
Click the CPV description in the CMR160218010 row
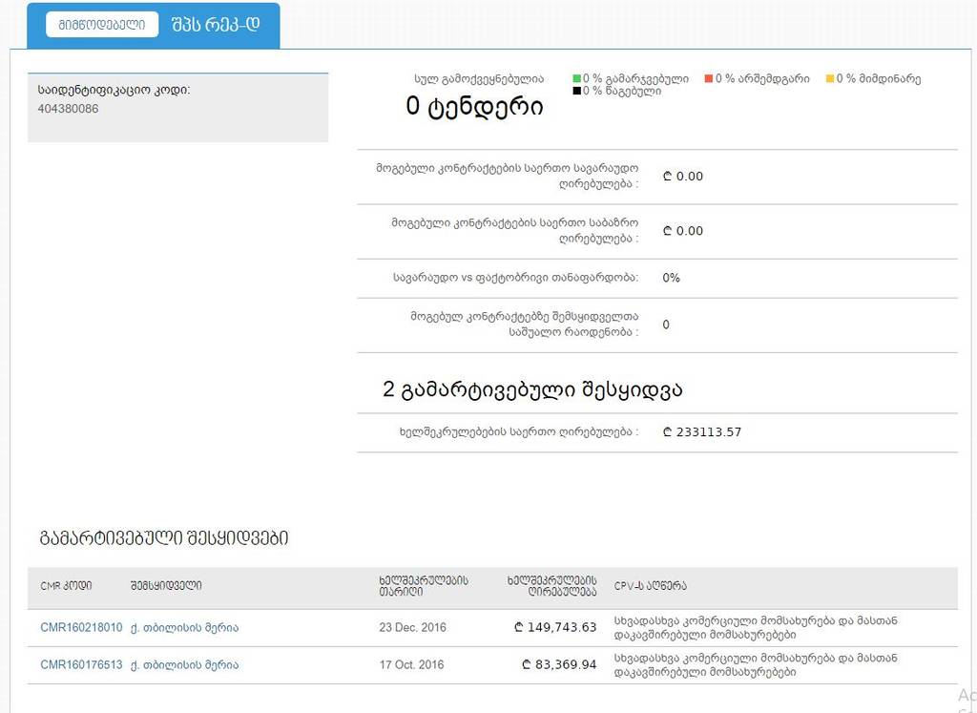click(x=756, y=628)
